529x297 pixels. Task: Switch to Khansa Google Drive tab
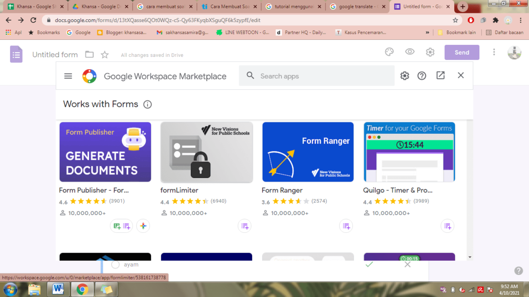[101, 6]
